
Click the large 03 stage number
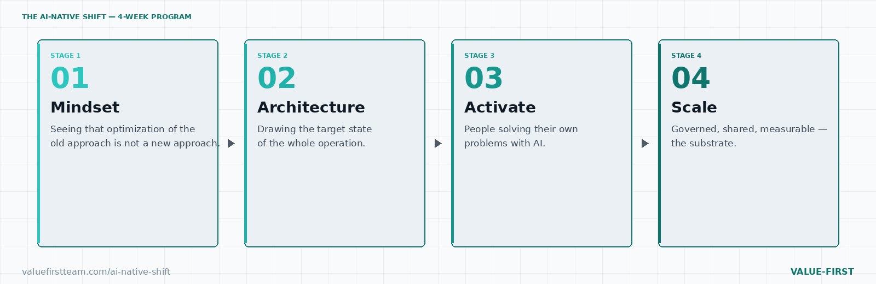coord(483,78)
